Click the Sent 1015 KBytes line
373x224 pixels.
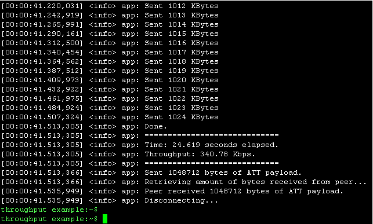[110, 34]
